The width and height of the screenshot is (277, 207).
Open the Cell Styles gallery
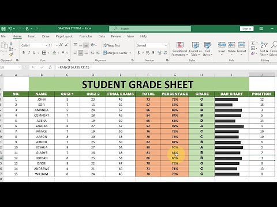click(208, 49)
